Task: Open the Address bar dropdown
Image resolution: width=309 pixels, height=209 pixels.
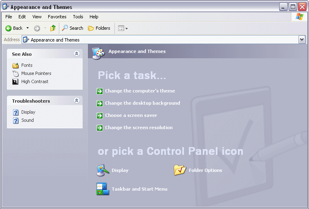Action: [302, 40]
